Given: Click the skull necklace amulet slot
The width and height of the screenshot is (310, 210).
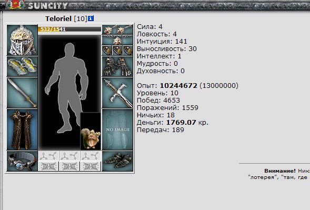Looking at the screenshot, I should click(117, 40).
